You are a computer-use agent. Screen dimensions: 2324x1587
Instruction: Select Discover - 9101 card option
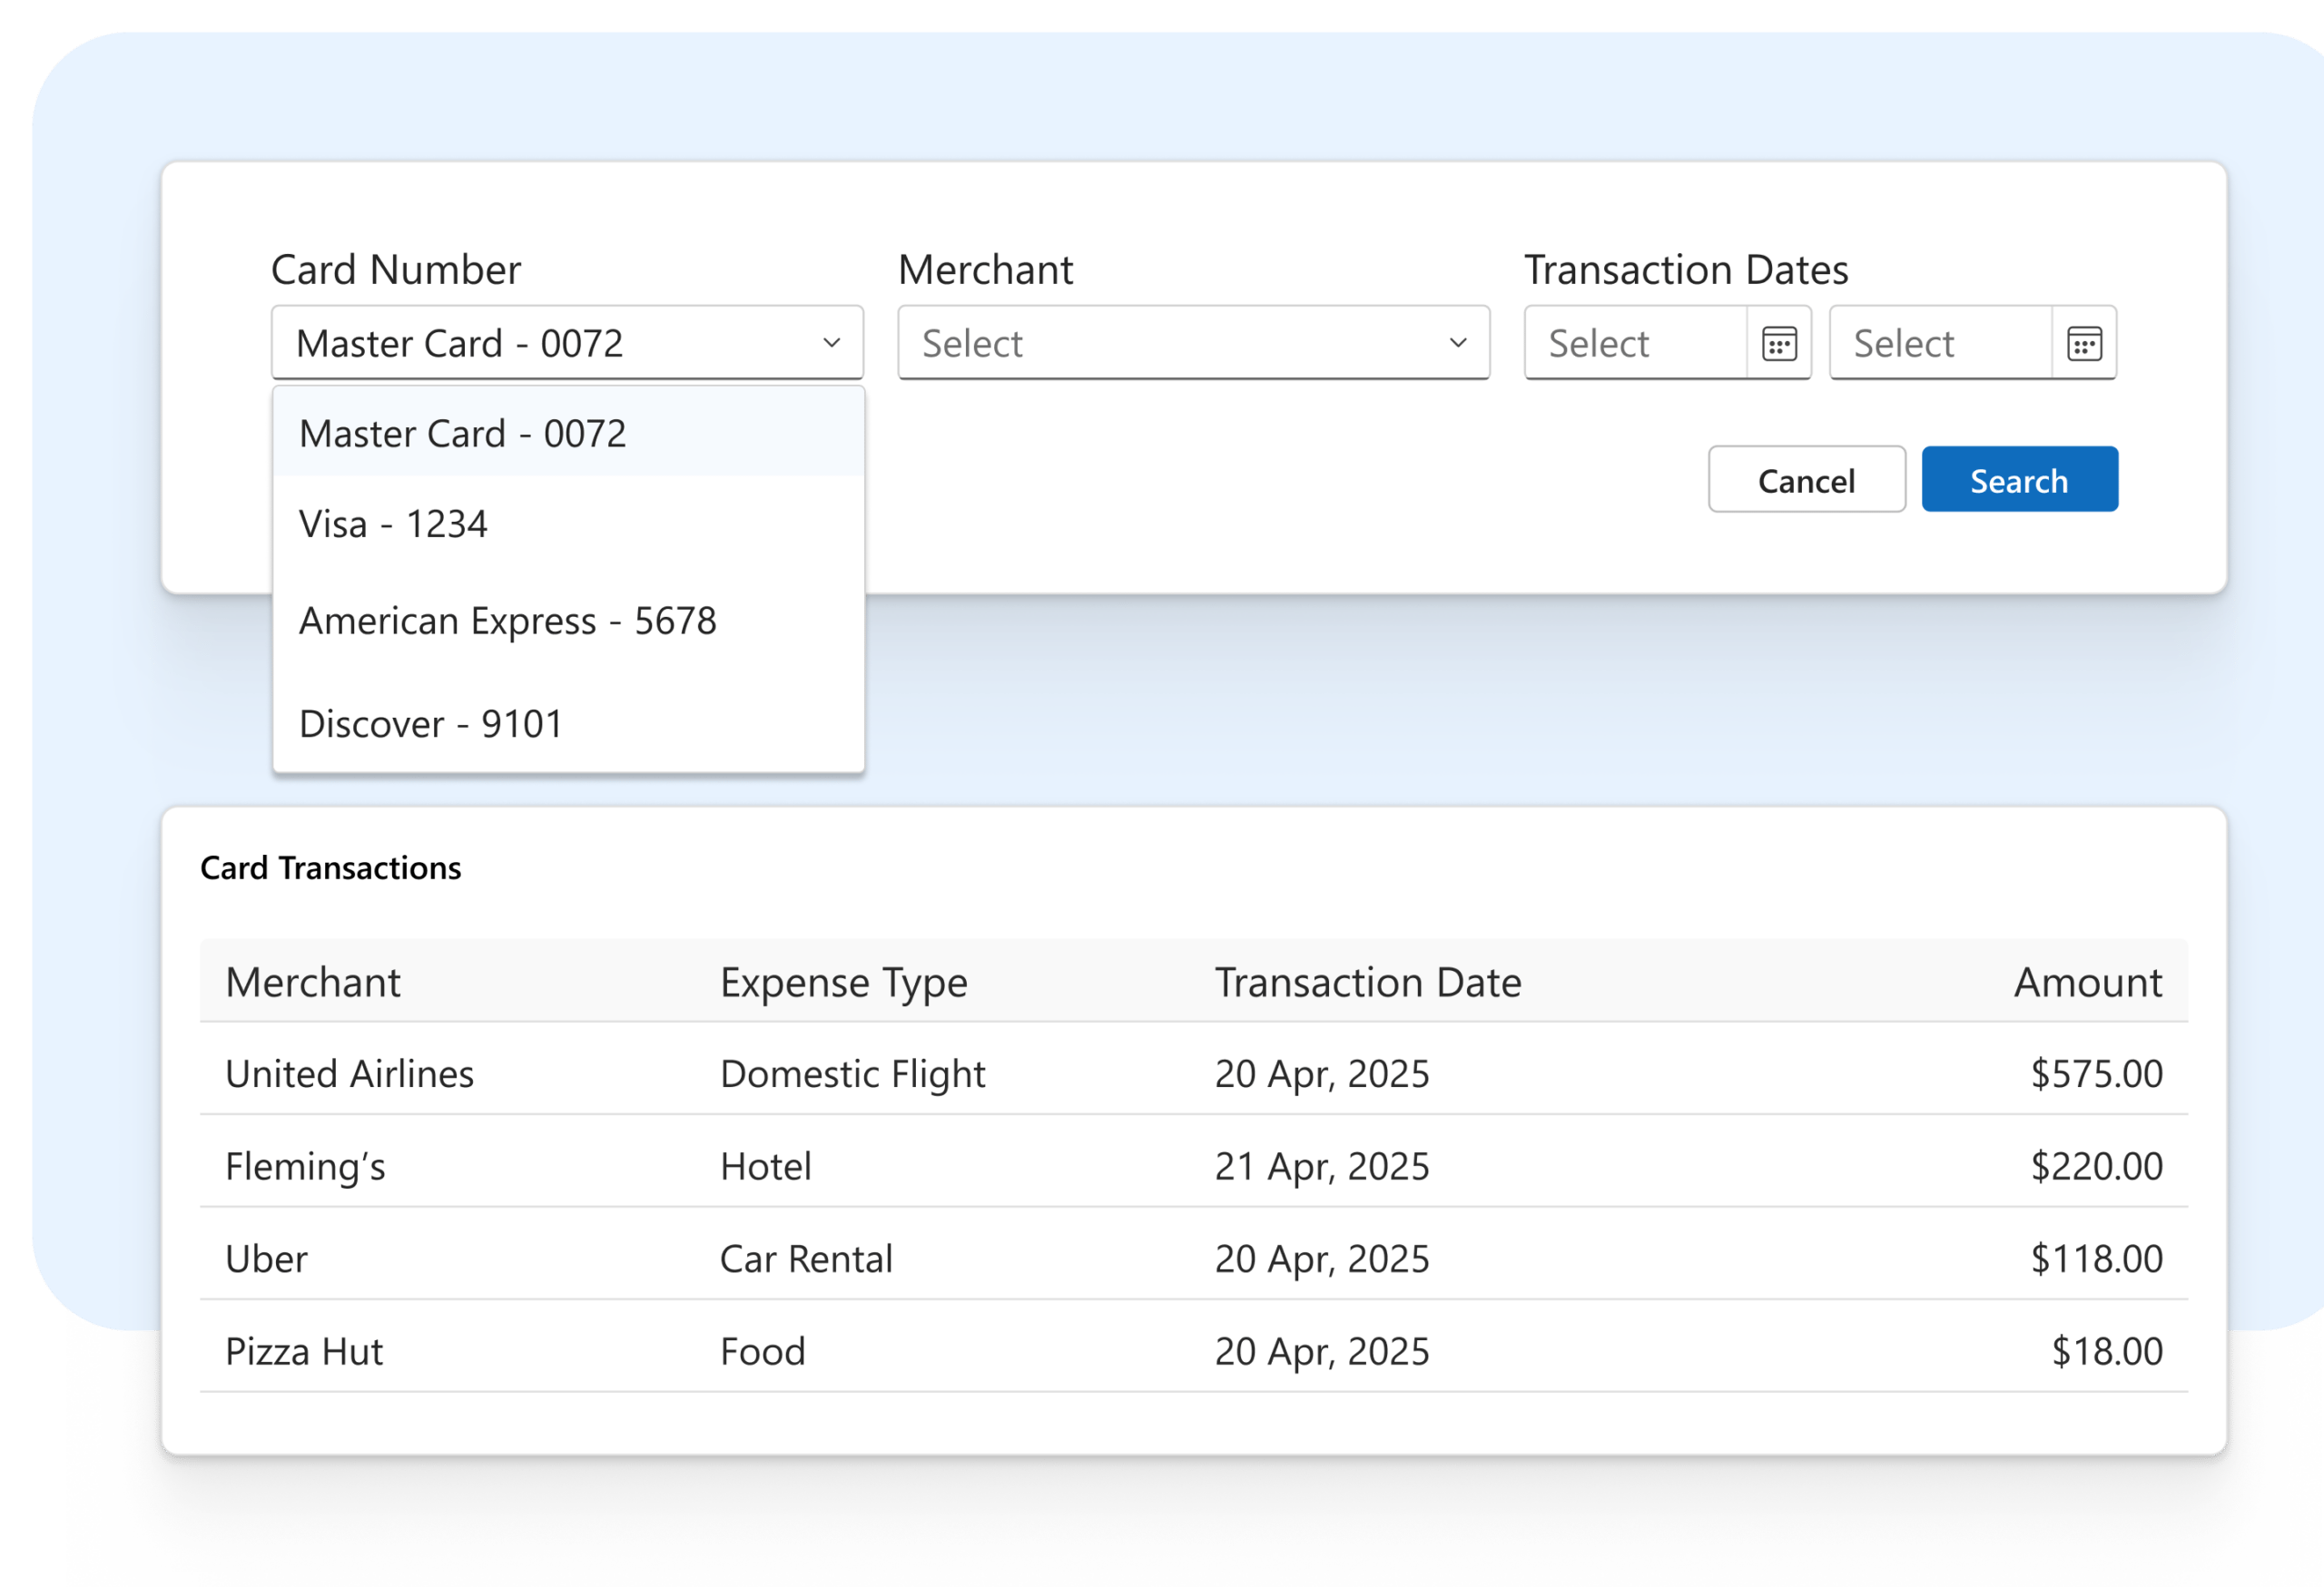(567, 723)
